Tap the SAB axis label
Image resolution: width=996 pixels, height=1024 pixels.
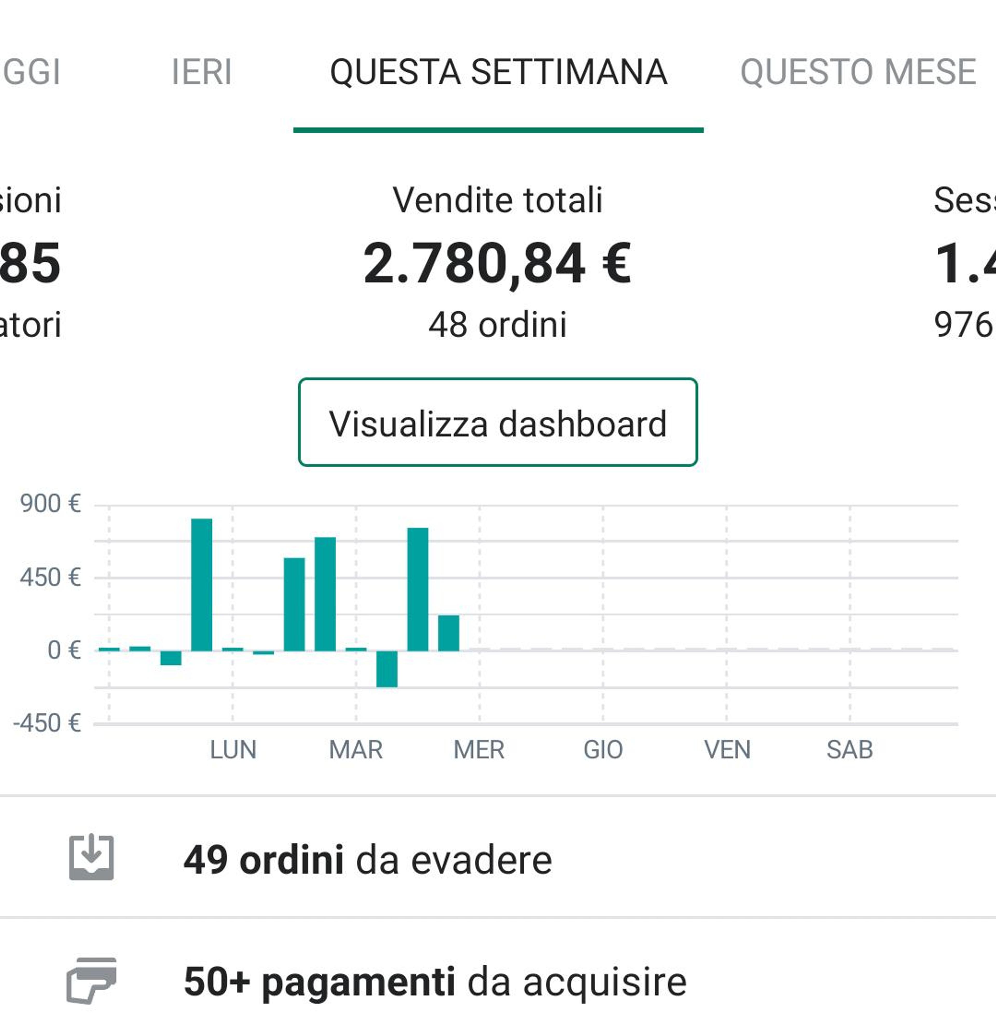[x=849, y=750]
